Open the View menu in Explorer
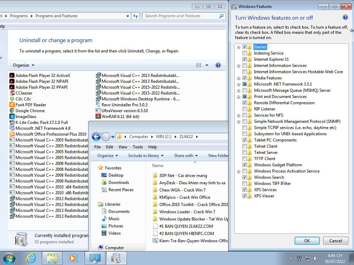 point(123,147)
